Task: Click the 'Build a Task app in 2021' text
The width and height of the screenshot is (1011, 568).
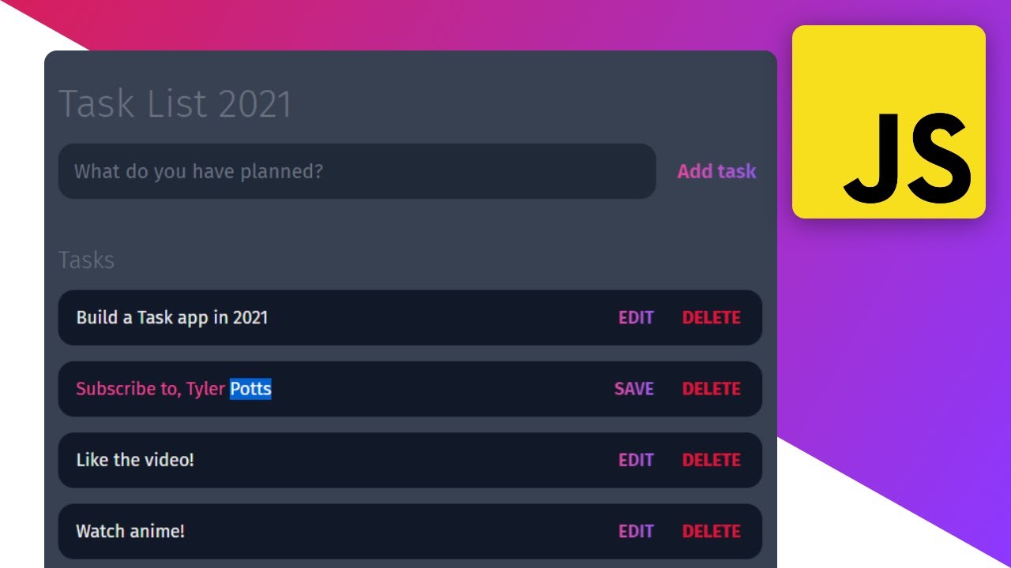Action: click(171, 318)
